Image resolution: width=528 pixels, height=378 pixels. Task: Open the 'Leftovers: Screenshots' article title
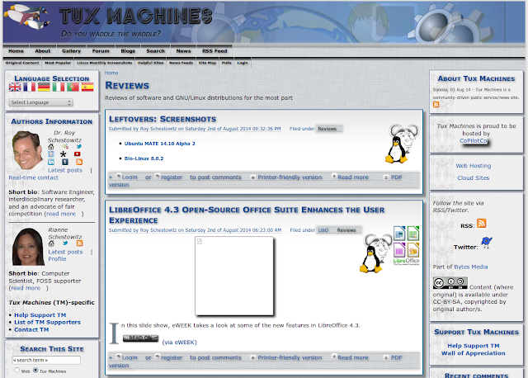point(163,119)
